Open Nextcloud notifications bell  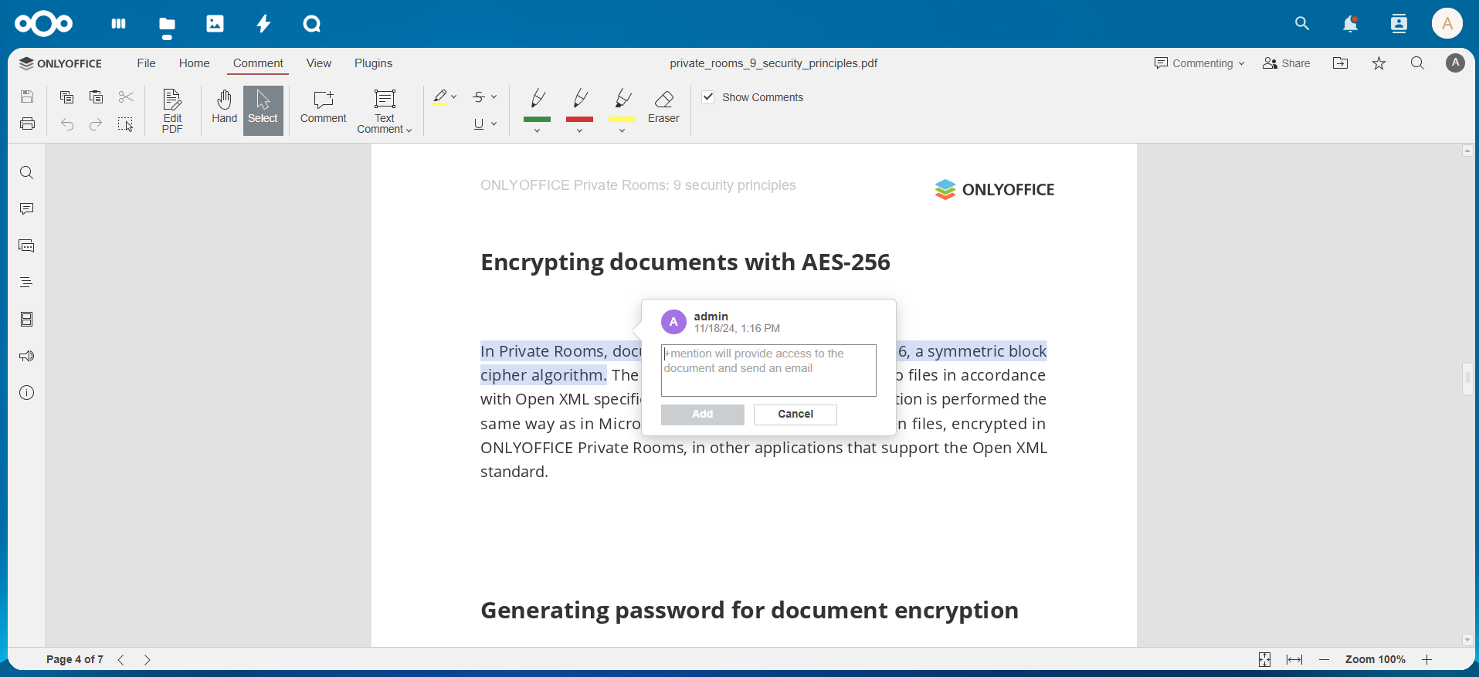(x=1350, y=24)
